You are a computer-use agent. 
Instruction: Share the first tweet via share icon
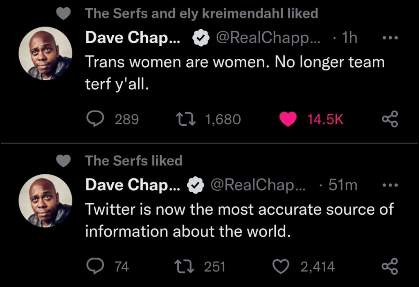[389, 119]
